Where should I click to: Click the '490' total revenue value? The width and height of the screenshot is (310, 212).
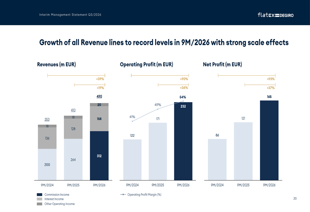[x=99, y=96]
